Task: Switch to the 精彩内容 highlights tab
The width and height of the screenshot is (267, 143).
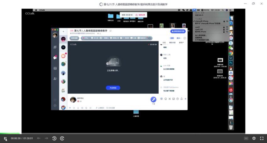Action: (172, 43)
